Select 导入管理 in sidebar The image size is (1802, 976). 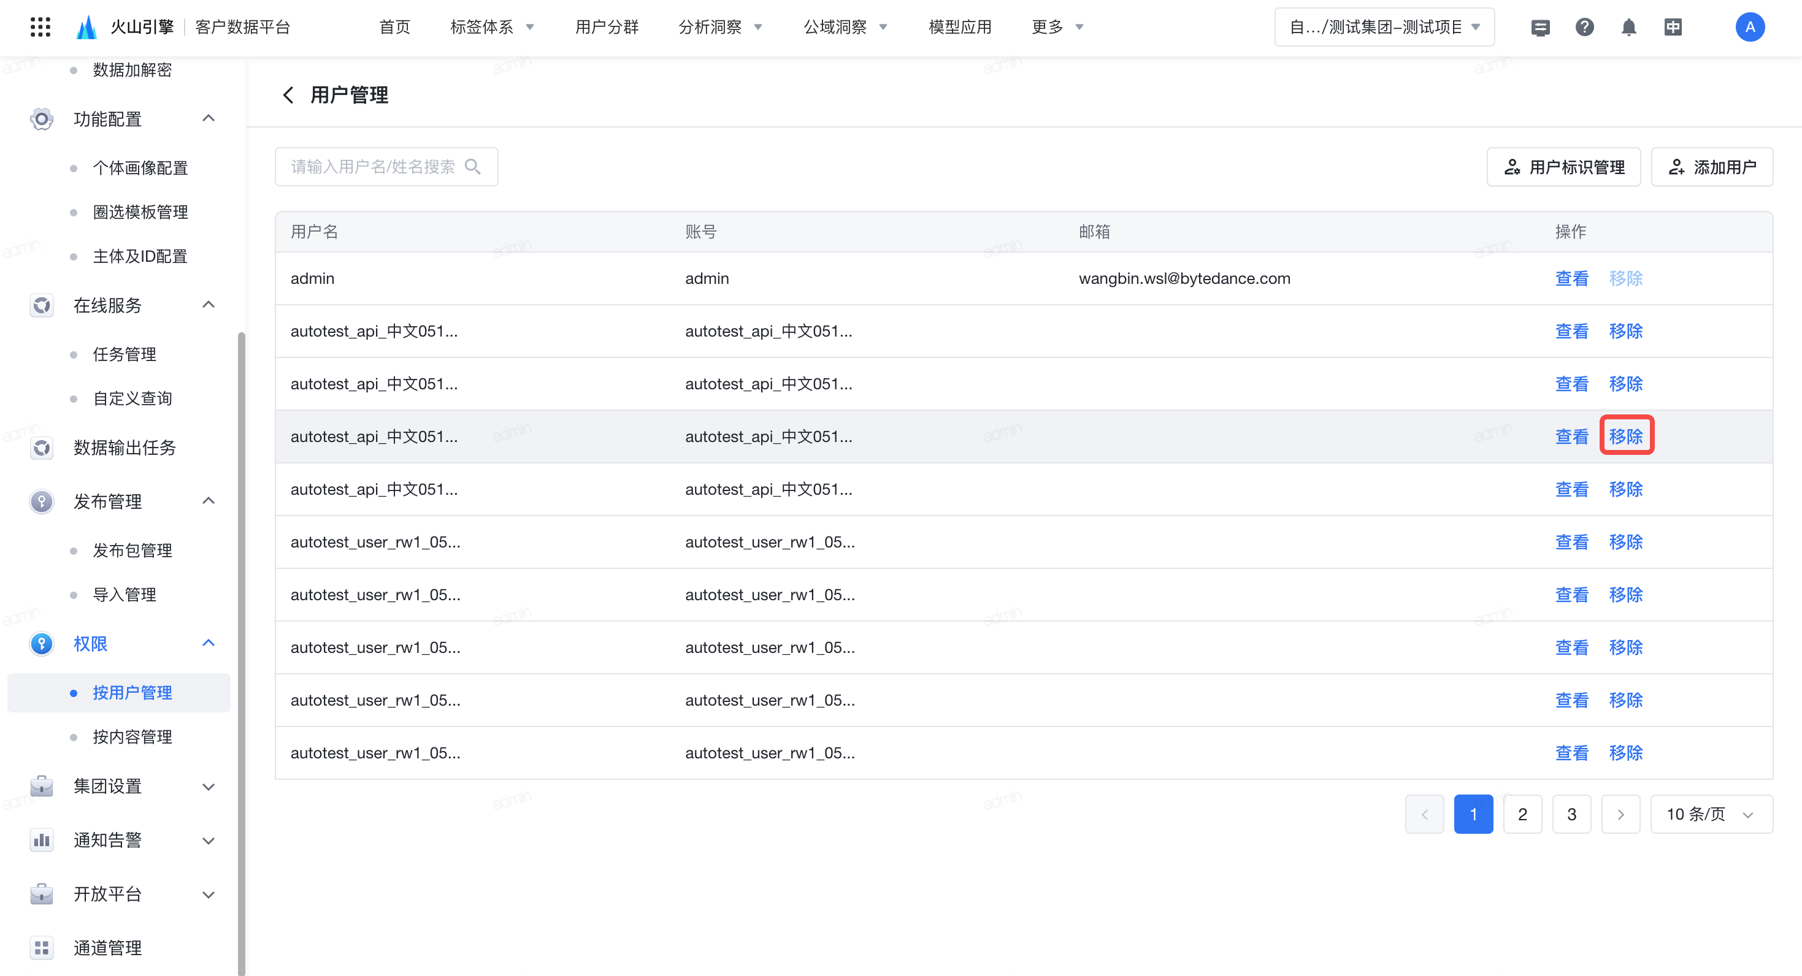point(125,594)
